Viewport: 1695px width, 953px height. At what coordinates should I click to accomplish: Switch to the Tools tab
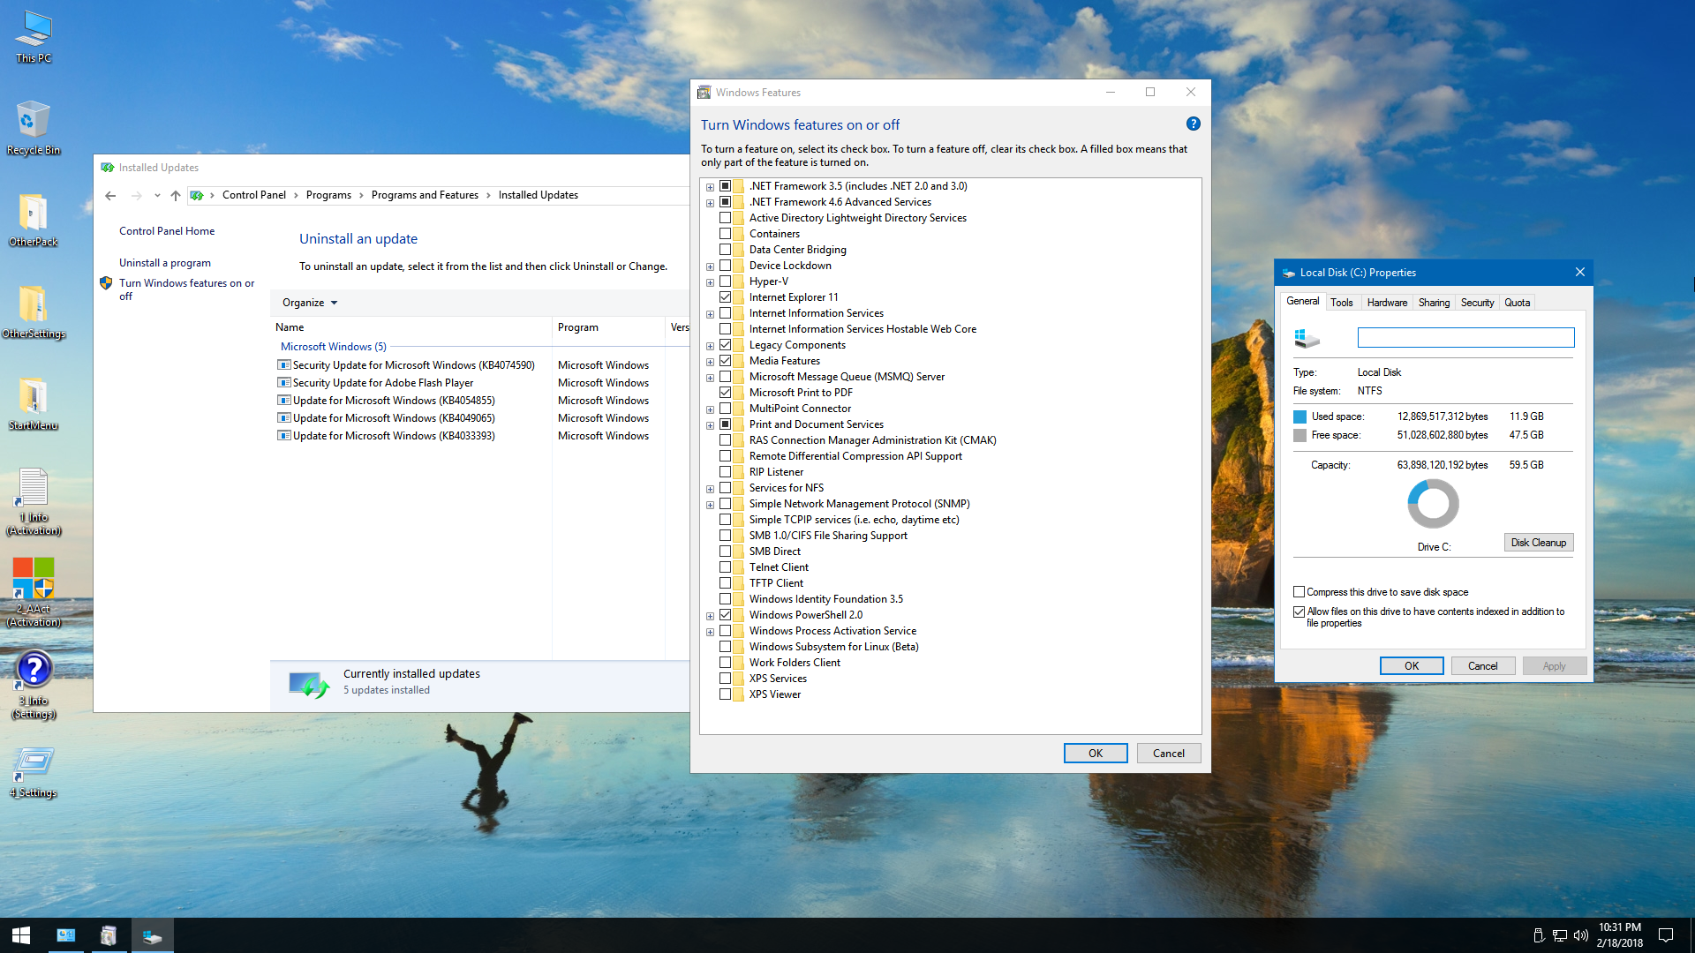click(1341, 303)
